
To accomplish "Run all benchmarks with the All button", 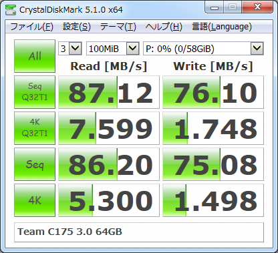I will 35,56.
